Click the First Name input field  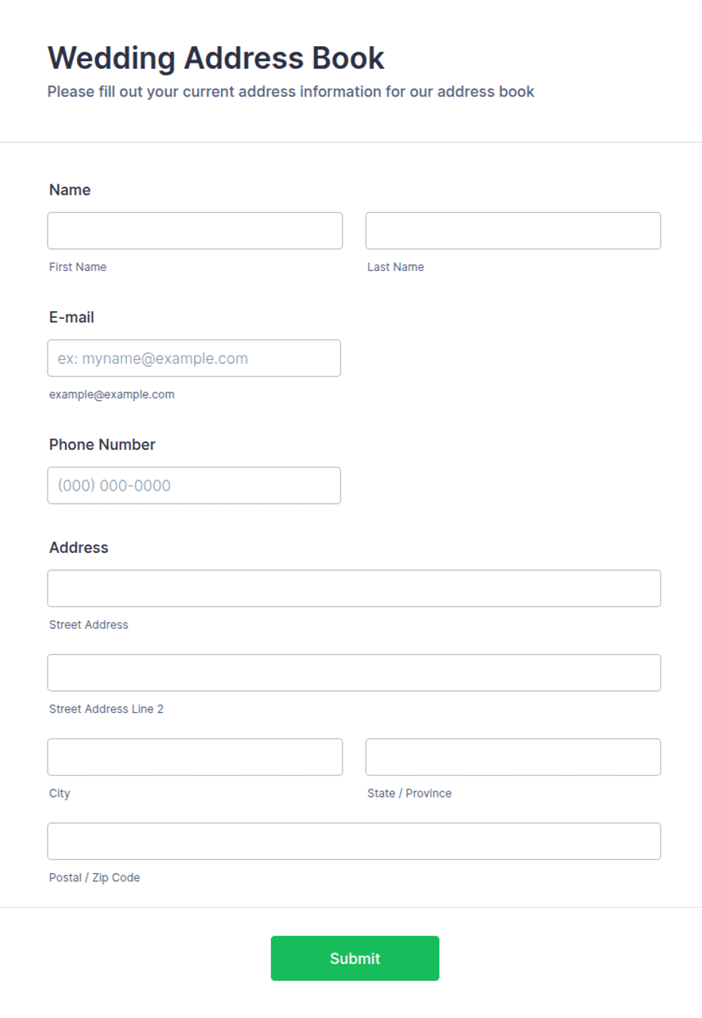(195, 230)
